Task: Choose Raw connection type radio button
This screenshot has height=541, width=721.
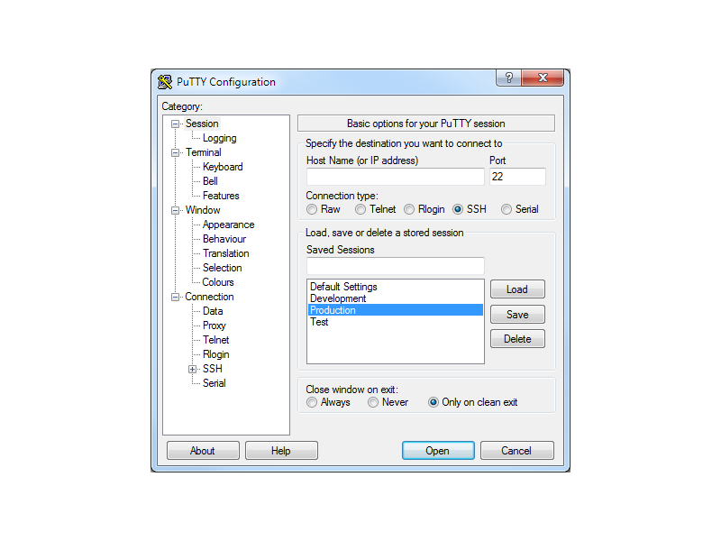Action: [312, 209]
